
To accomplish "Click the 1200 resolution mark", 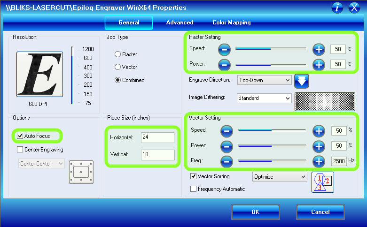I will pos(88,49).
